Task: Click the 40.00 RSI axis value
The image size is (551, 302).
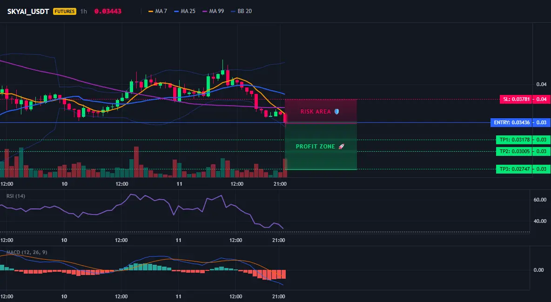Action: tap(540, 221)
